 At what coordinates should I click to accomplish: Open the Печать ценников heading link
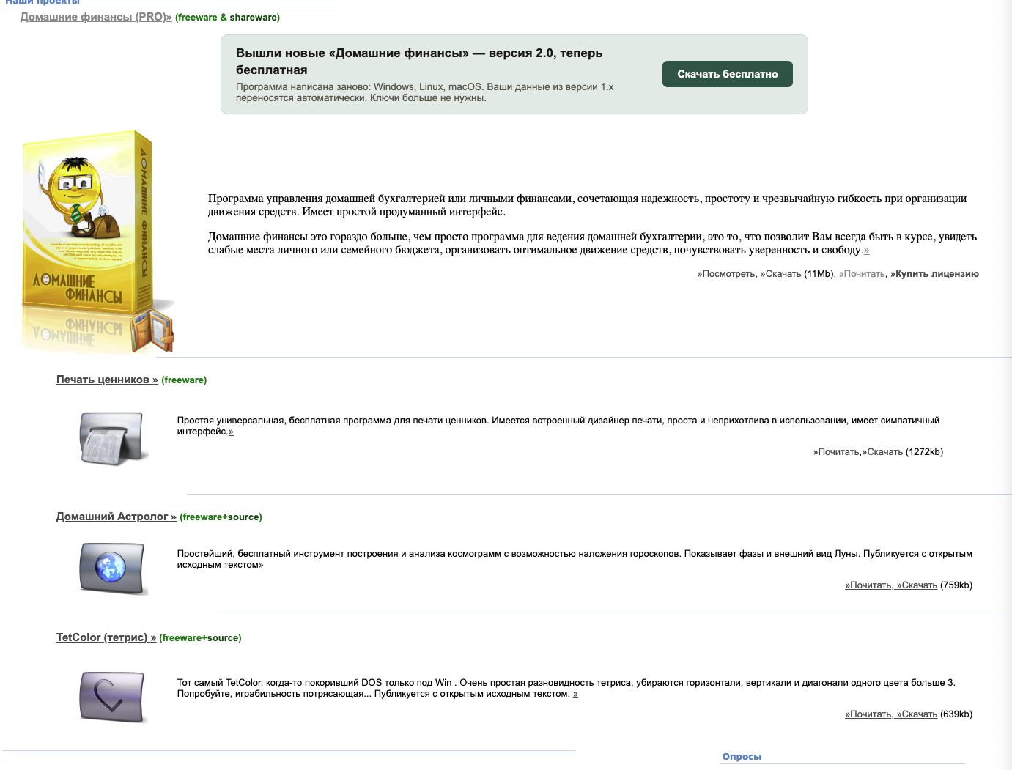coord(107,380)
